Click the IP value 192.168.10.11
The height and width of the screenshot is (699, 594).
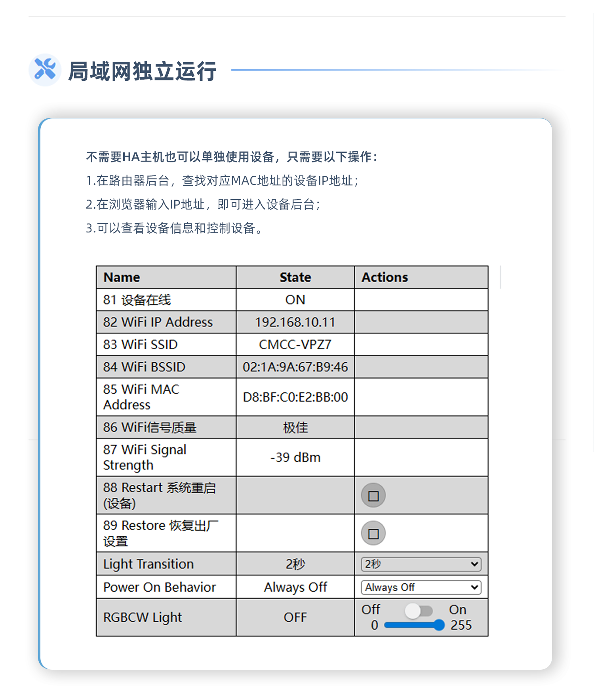[295, 322]
